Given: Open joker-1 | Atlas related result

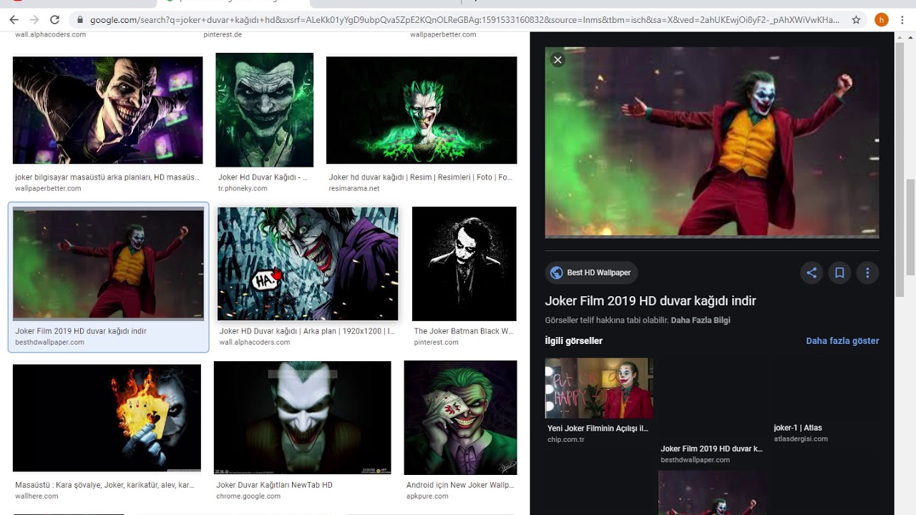Looking at the screenshot, I should [798, 428].
